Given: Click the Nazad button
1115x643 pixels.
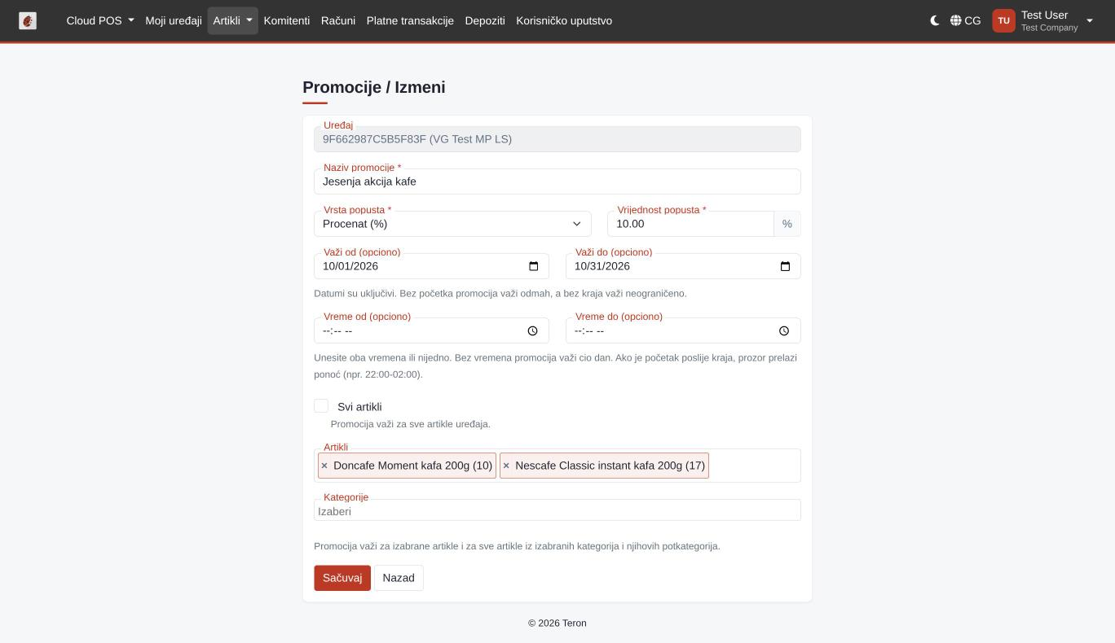Looking at the screenshot, I should coord(399,578).
